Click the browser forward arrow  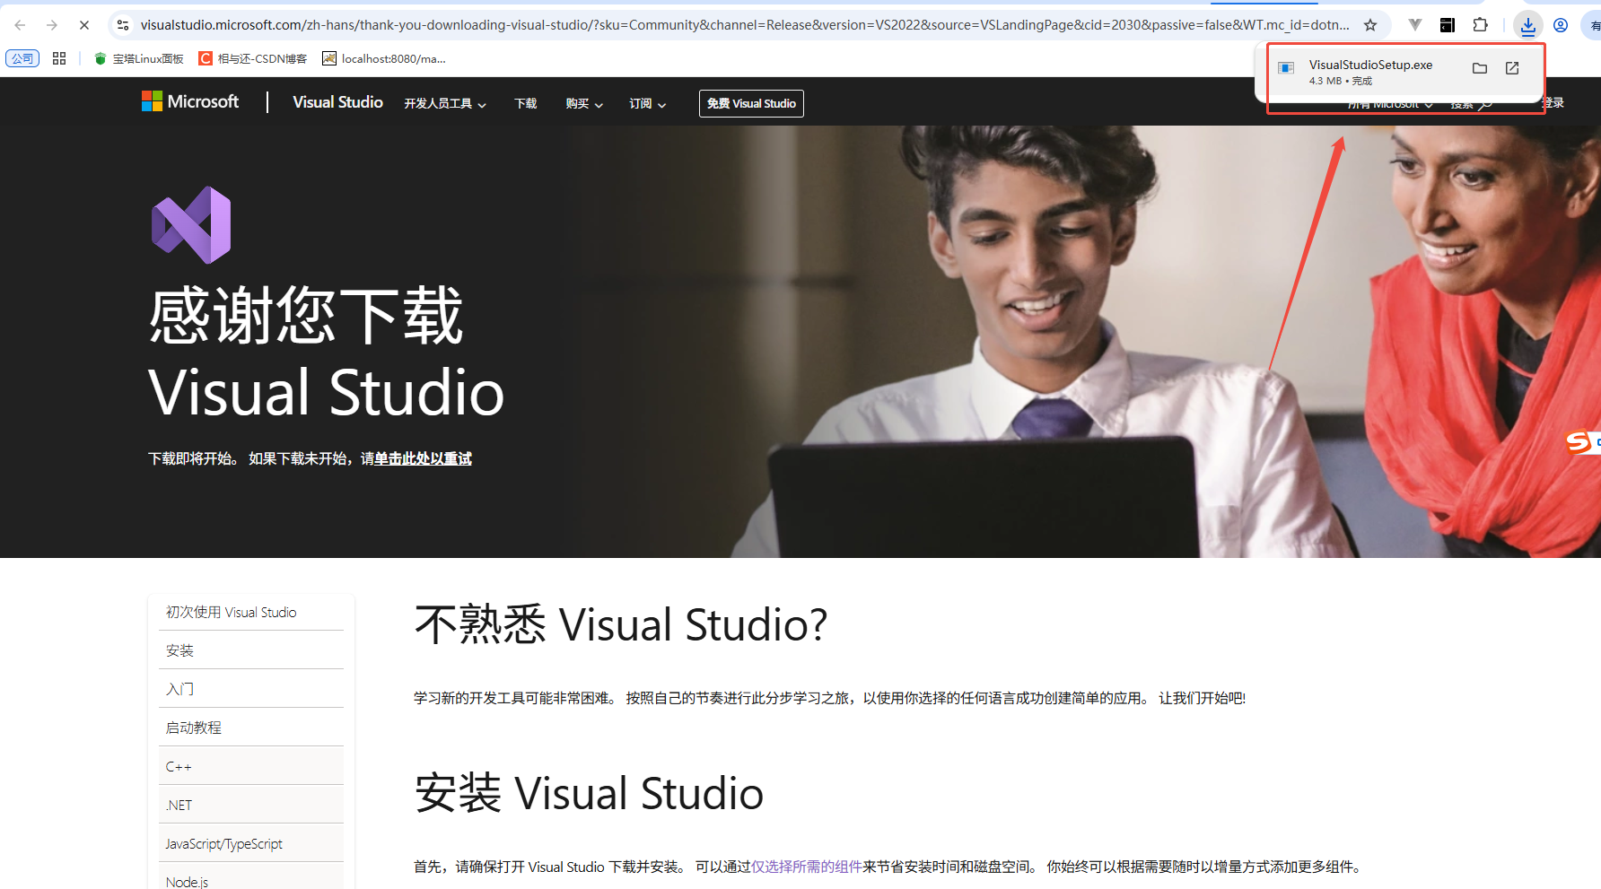pos(52,25)
